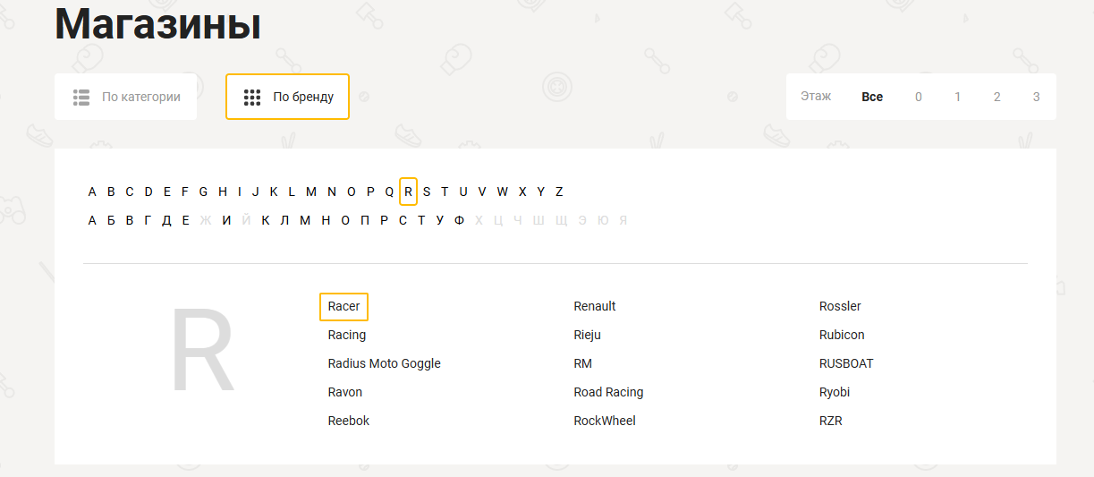The image size is (1094, 477).
Task: Filter stores by floor 2
Action: pos(996,97)
